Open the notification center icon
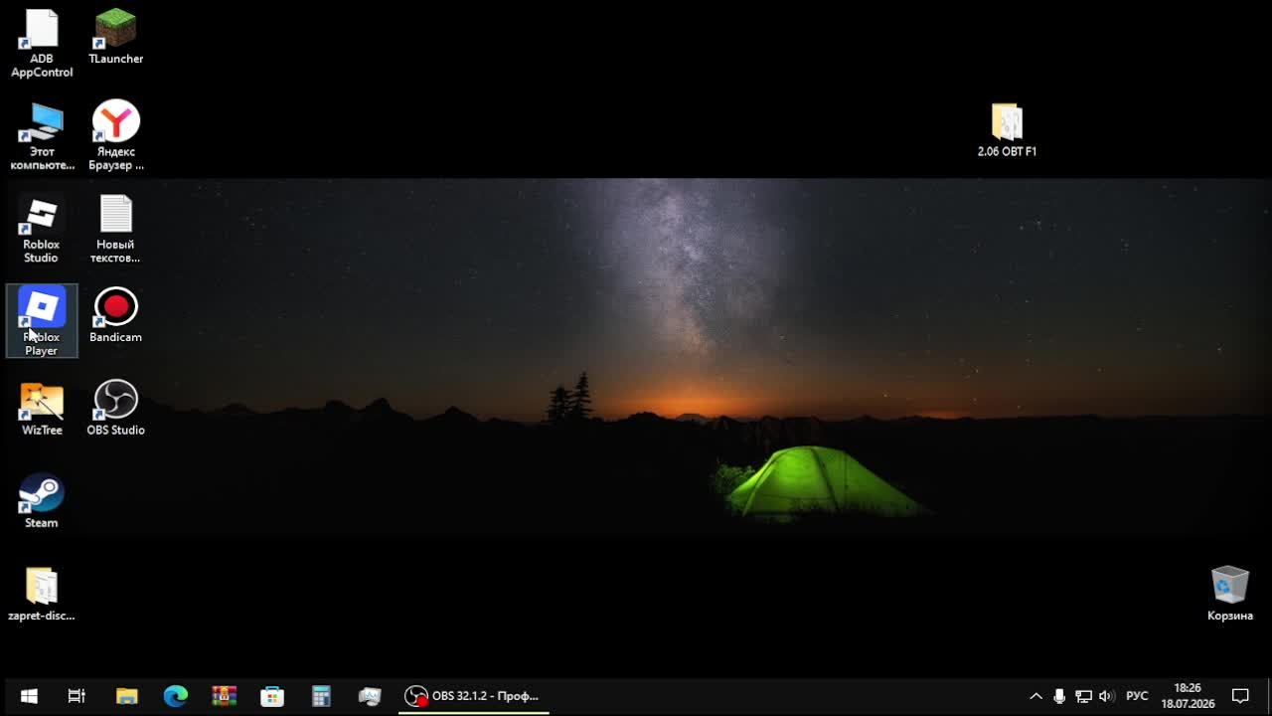The image size is (1272, 716). pos(1240,696)
